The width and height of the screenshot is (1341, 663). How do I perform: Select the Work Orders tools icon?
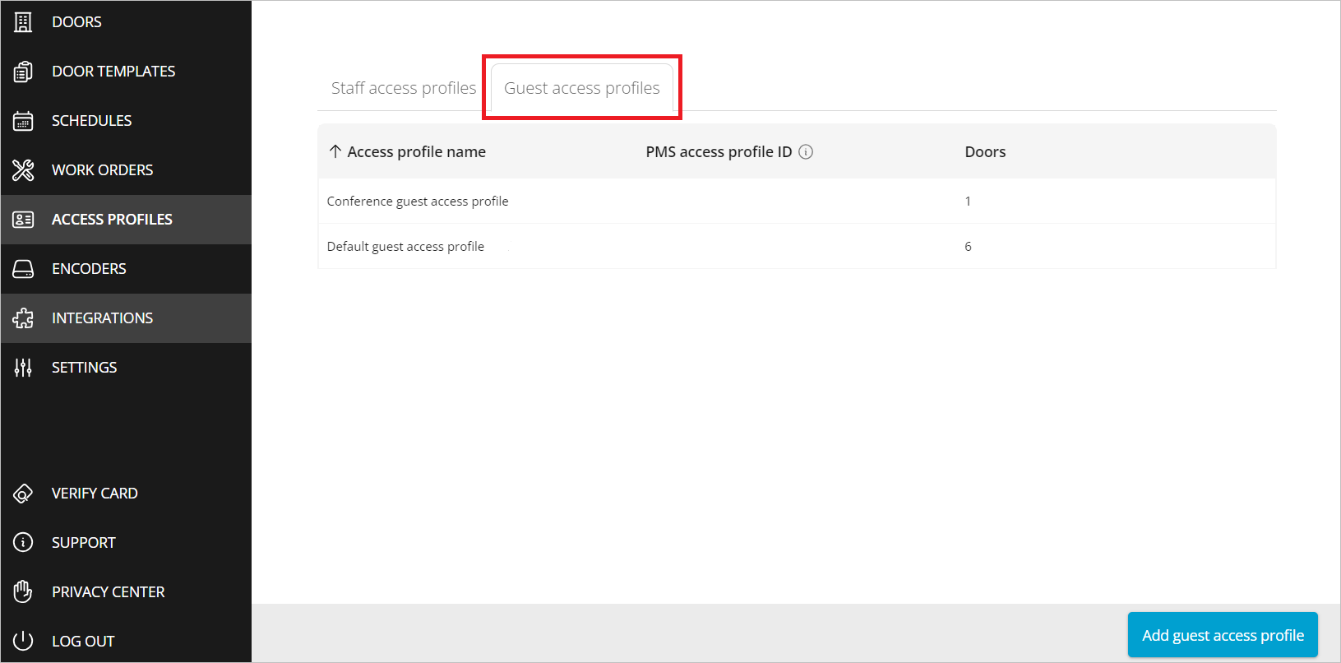click(x=23, y=170)
